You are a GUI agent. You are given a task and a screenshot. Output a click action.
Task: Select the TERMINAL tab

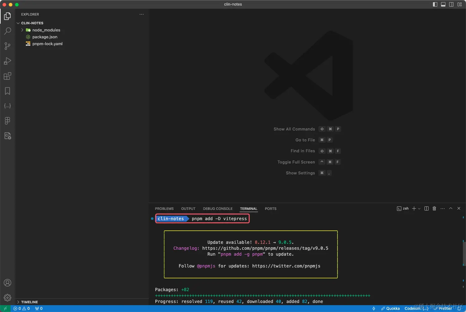249,209
